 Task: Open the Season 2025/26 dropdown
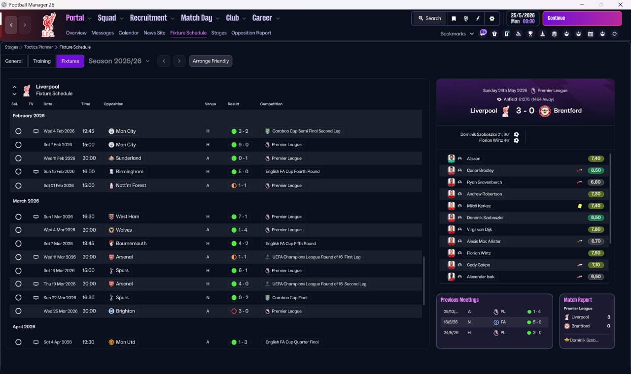coord(119,61)
